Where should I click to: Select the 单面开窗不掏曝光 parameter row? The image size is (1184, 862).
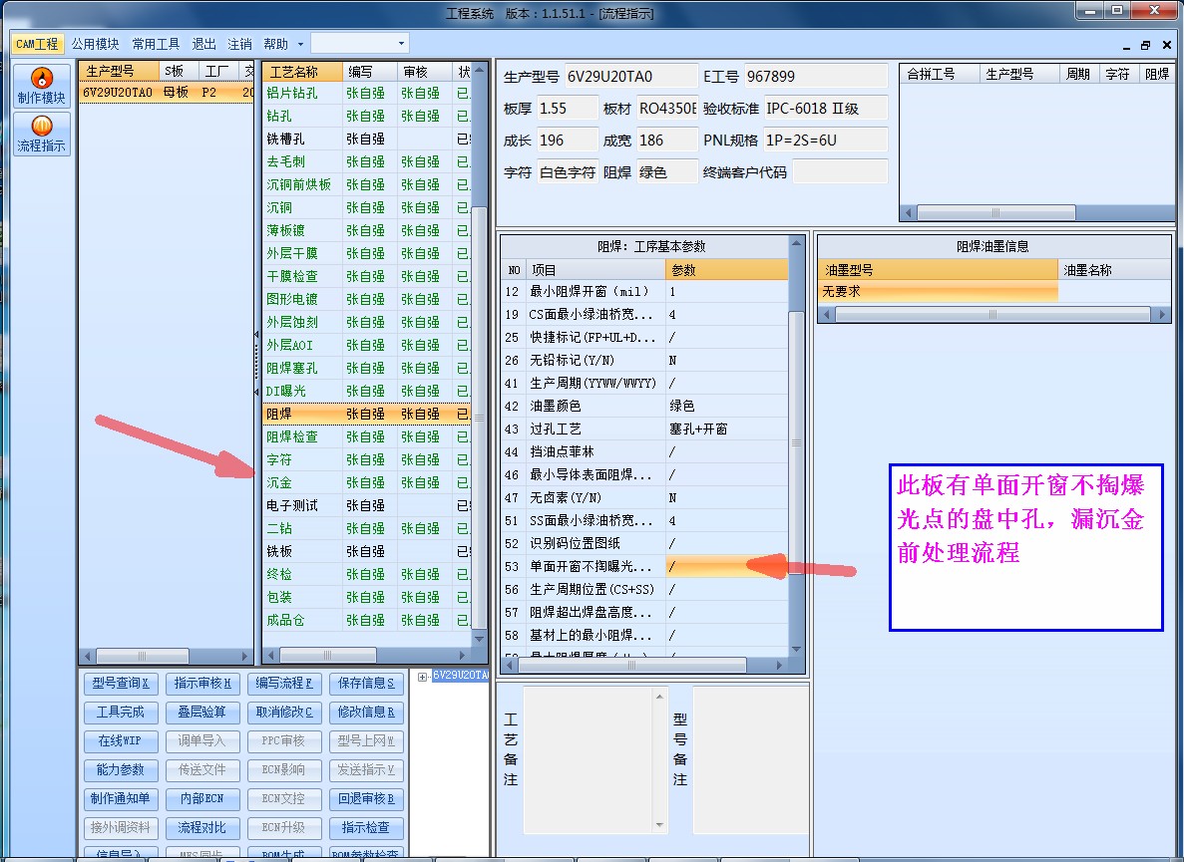coord(644,566)
